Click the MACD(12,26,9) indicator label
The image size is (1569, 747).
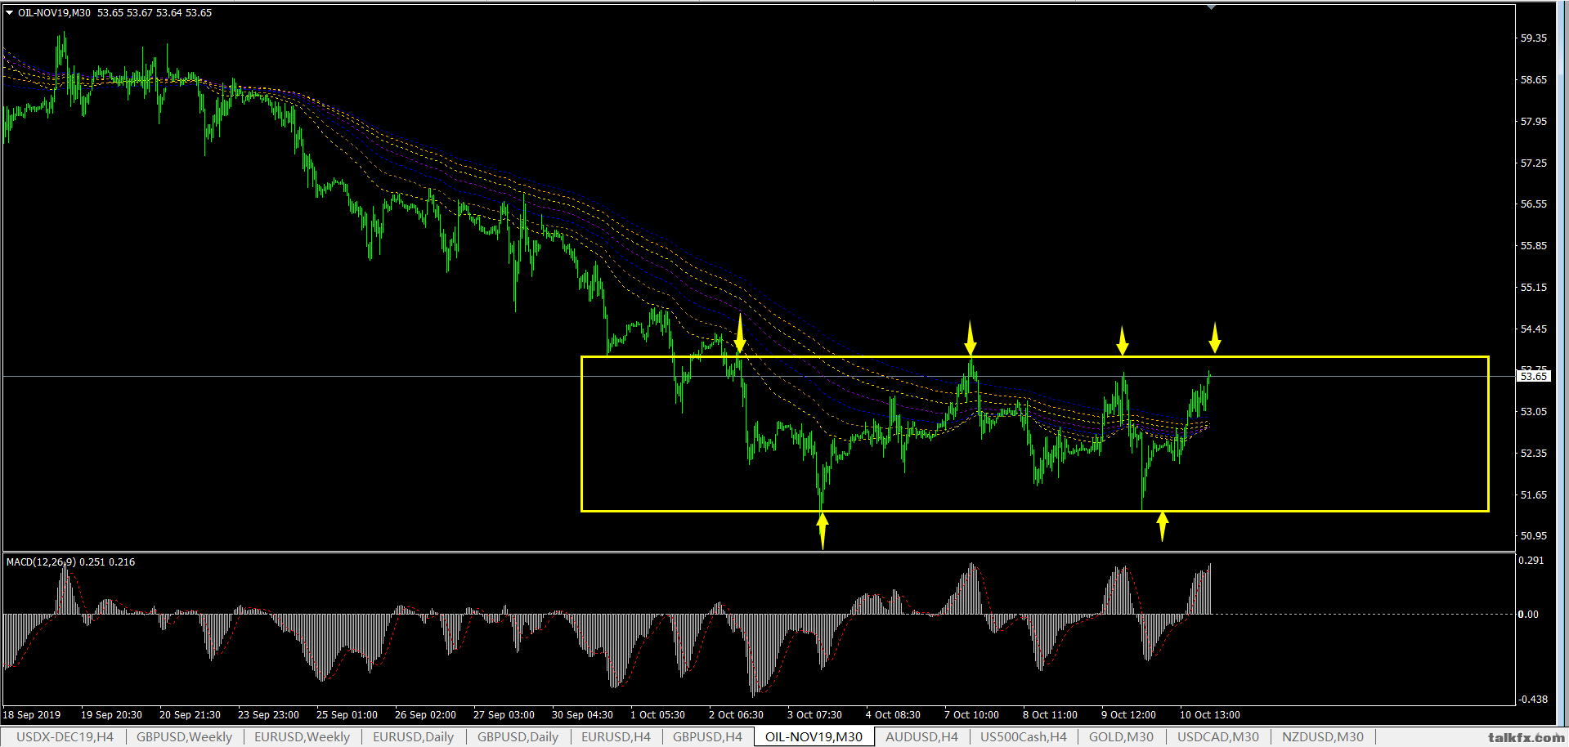(41, 561)
